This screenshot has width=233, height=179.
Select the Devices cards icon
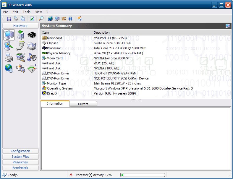point(20,57)
